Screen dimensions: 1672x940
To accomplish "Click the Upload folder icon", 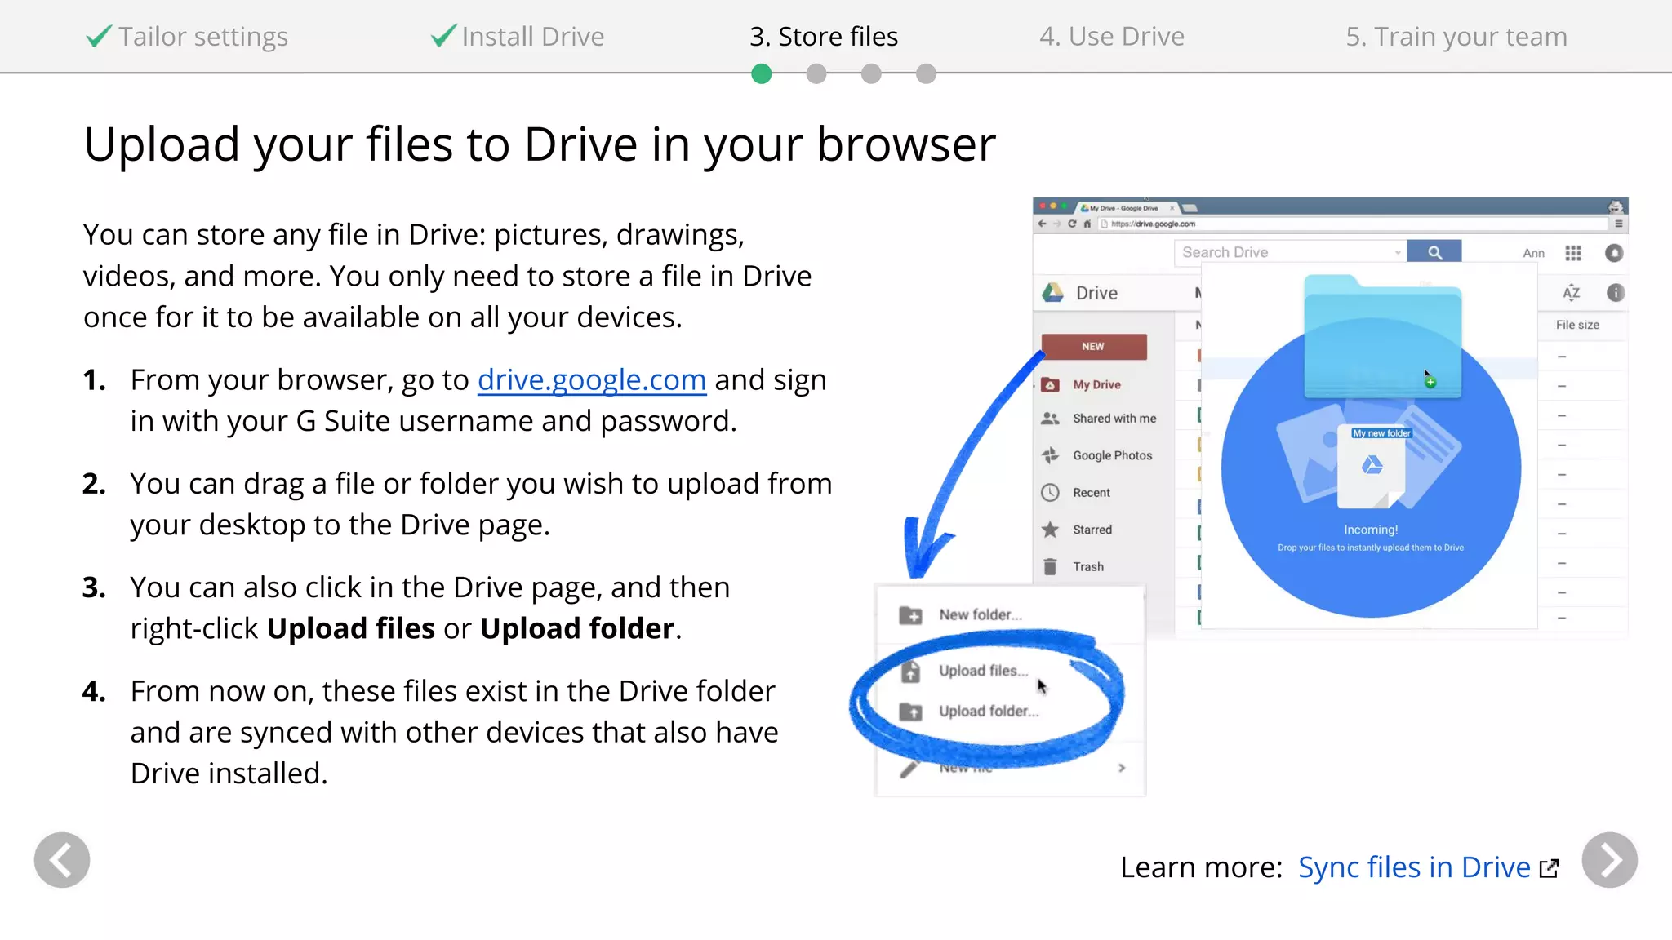I will (x=910, y=712).
